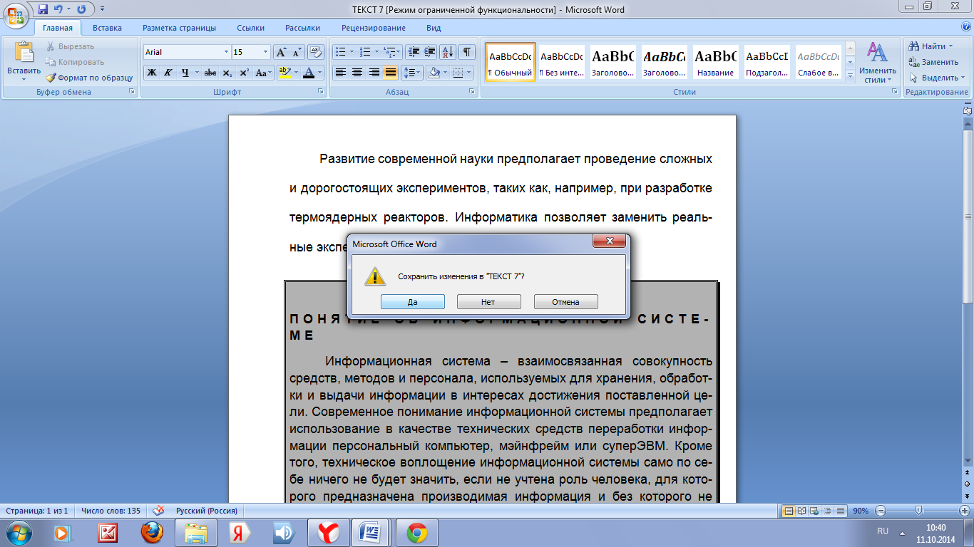Select the Название style thumbnail

716,61
